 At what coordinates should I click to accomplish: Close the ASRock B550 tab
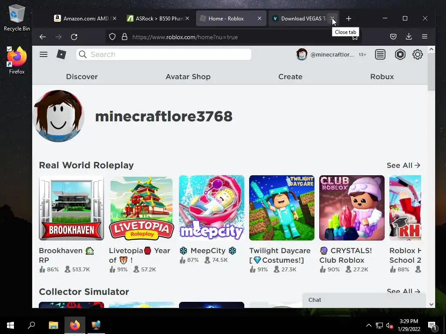click(x=187, y=18)
